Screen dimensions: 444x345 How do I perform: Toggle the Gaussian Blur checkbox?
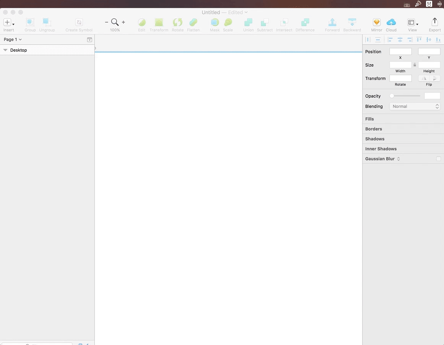point(438,159)
